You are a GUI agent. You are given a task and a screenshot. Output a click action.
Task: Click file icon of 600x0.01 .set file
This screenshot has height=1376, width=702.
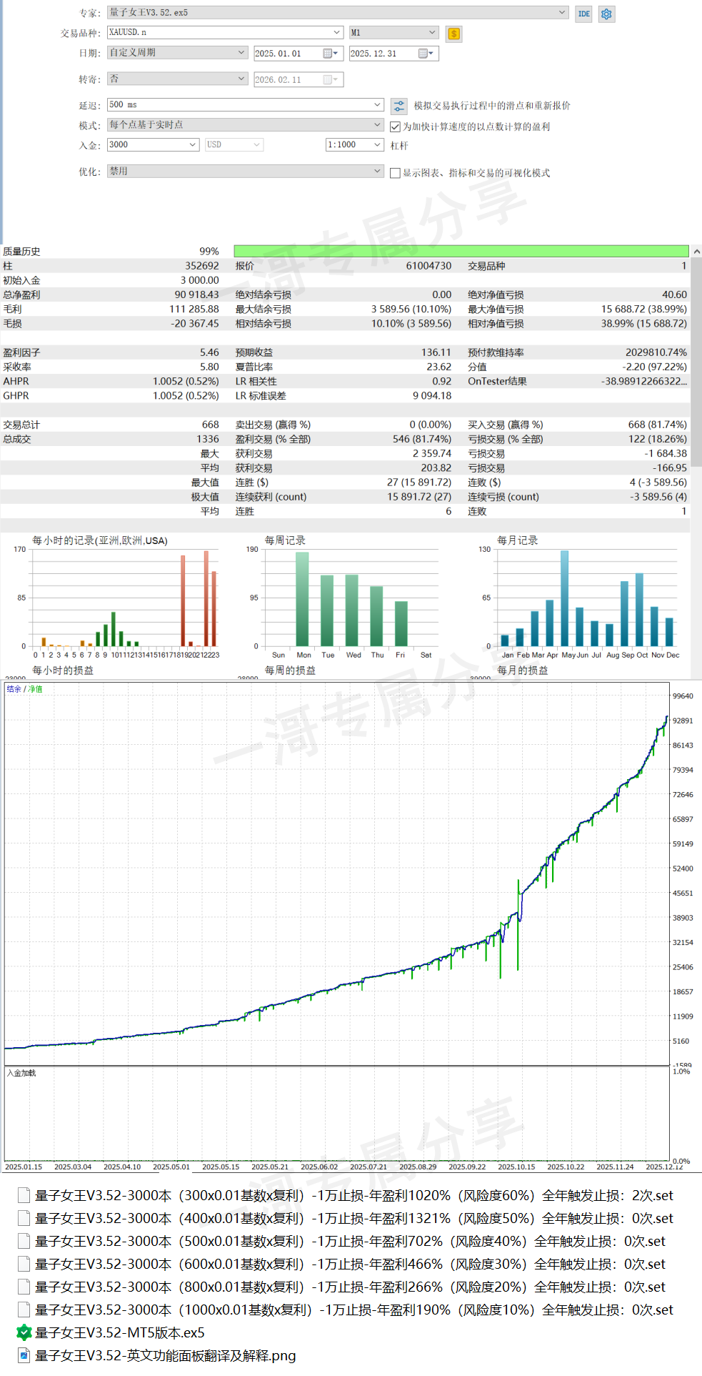click(24, 1264)
